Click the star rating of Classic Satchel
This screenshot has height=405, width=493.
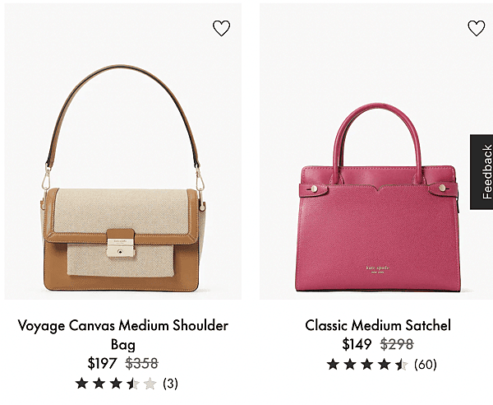pyautogui.click(x=367, y=365)
